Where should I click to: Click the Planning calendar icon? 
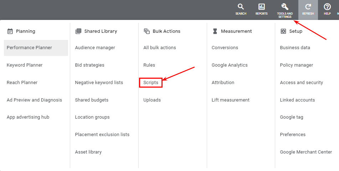click(10, 31)
